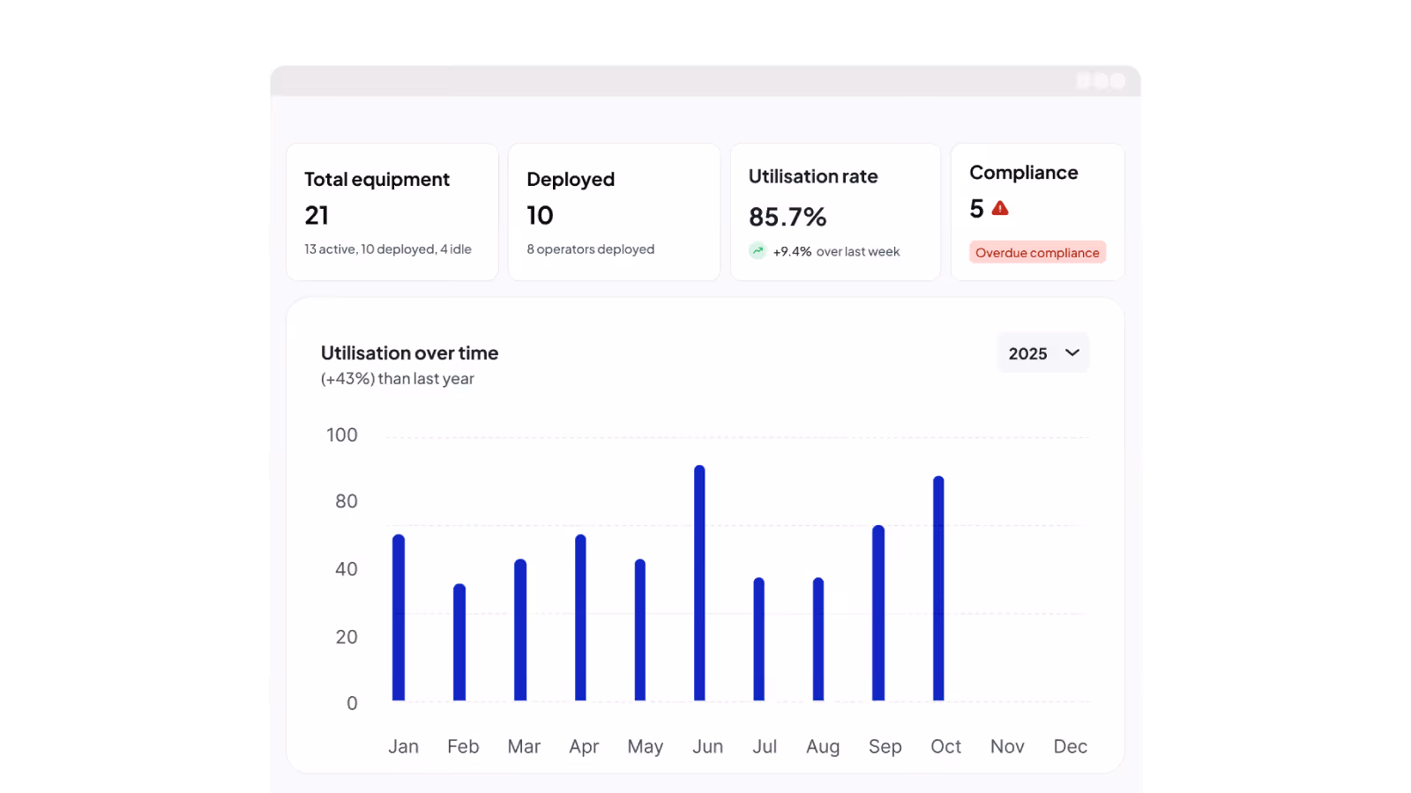Select the Total equipment stat card
The height and width of the screenshot is (793, 1411).
coord(392,211)
